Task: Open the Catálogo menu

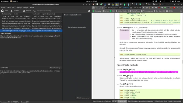Action: pyautogui.click(x=19, y=7)
